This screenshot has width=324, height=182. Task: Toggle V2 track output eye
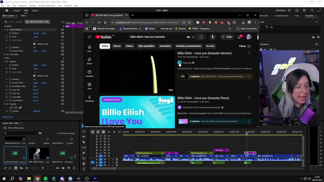point(109,153)
